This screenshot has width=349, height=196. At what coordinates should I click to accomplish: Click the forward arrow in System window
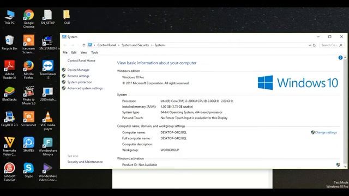click(73, 45)
